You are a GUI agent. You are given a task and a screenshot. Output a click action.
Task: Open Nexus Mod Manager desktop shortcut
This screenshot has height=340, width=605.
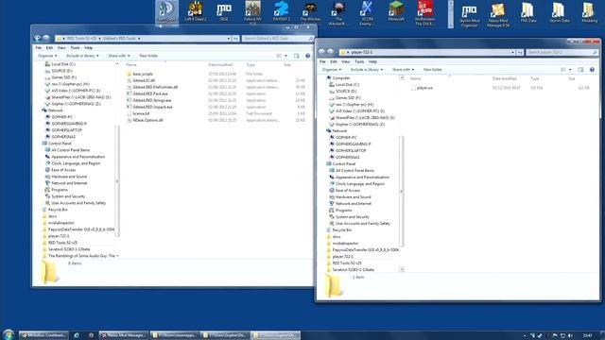coord(498,15)
